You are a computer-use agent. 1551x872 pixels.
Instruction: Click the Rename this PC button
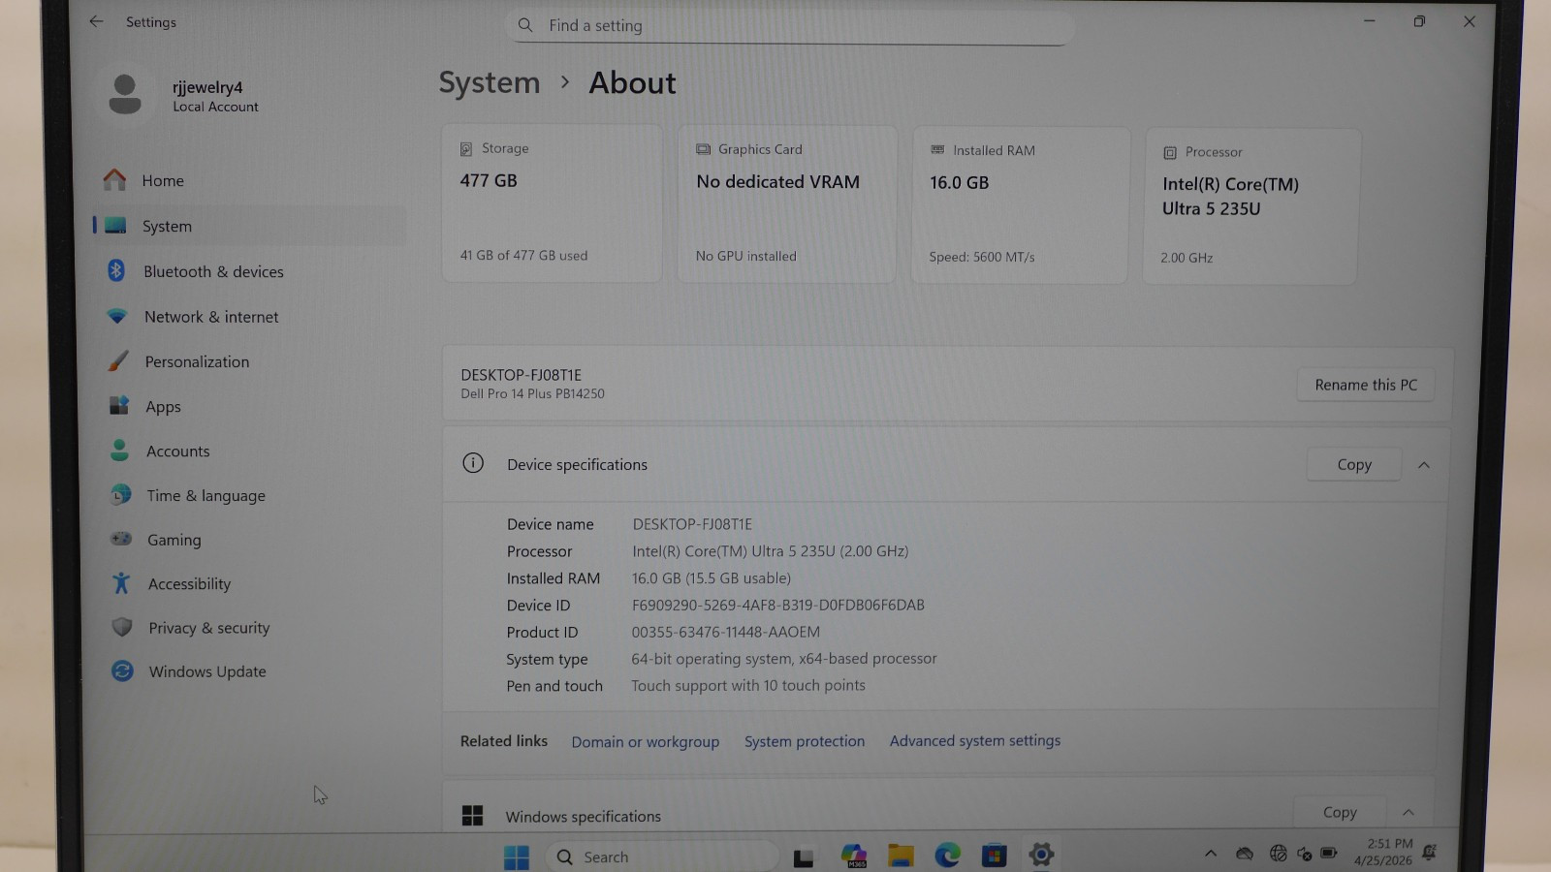click(1366, 385)
